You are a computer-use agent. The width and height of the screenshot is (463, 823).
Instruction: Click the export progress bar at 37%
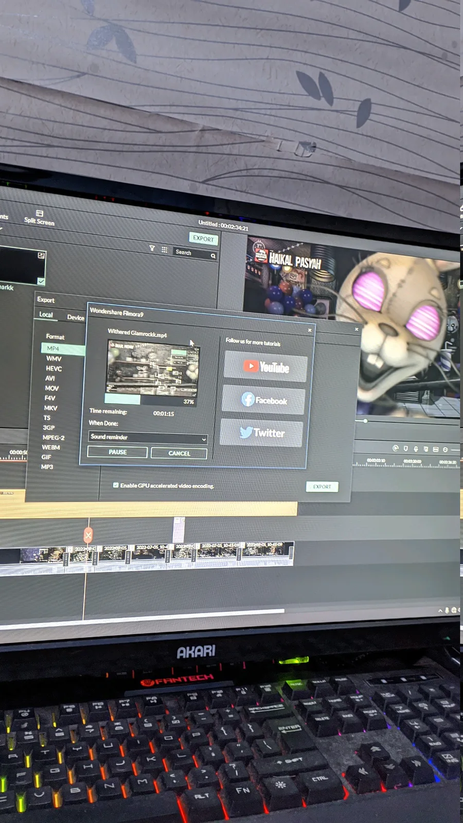click(151, 399)
